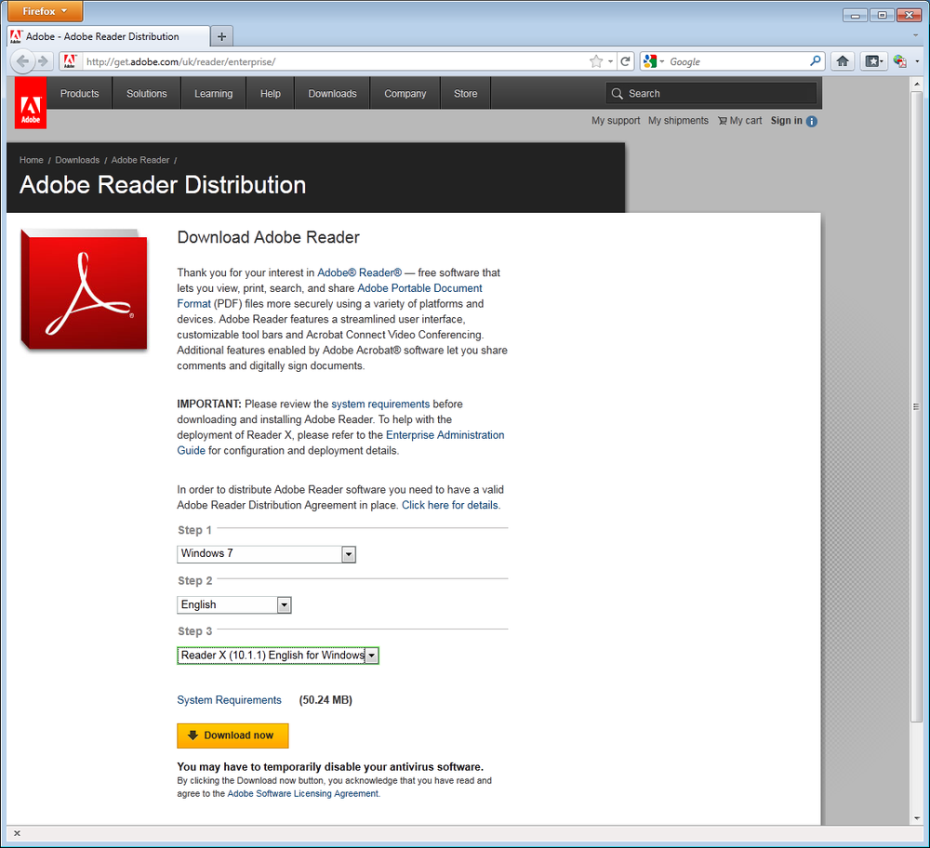Click the Home icon in the browser toolbar
Image resolution: width=930 pixels, height=848 pixels.
[x=842, y=60]
